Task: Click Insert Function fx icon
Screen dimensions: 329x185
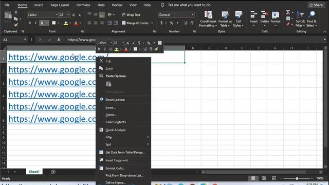Action: (59, 40)
